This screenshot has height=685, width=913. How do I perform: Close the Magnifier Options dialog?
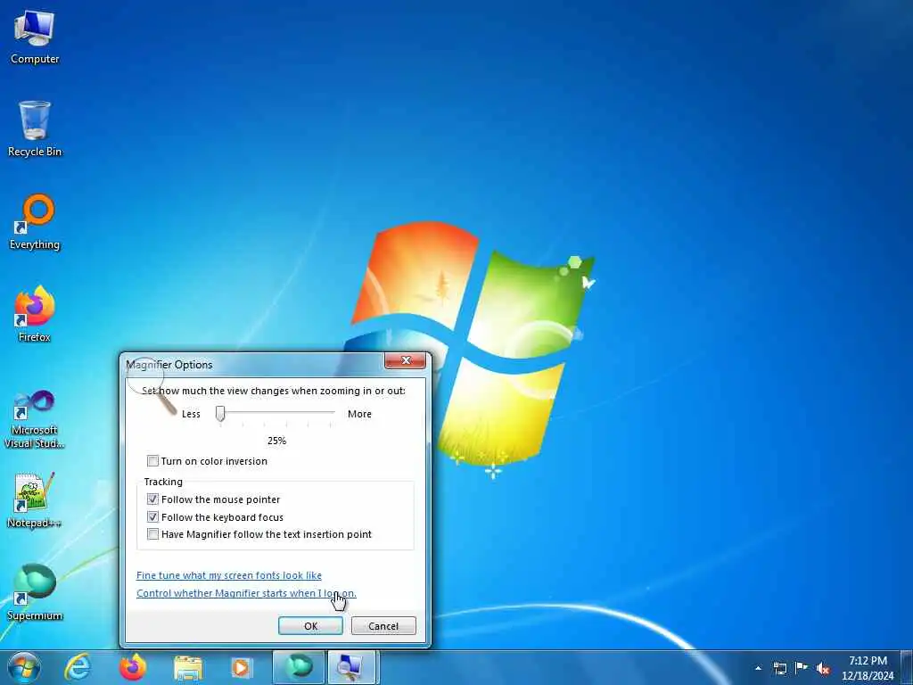(406, 360)
